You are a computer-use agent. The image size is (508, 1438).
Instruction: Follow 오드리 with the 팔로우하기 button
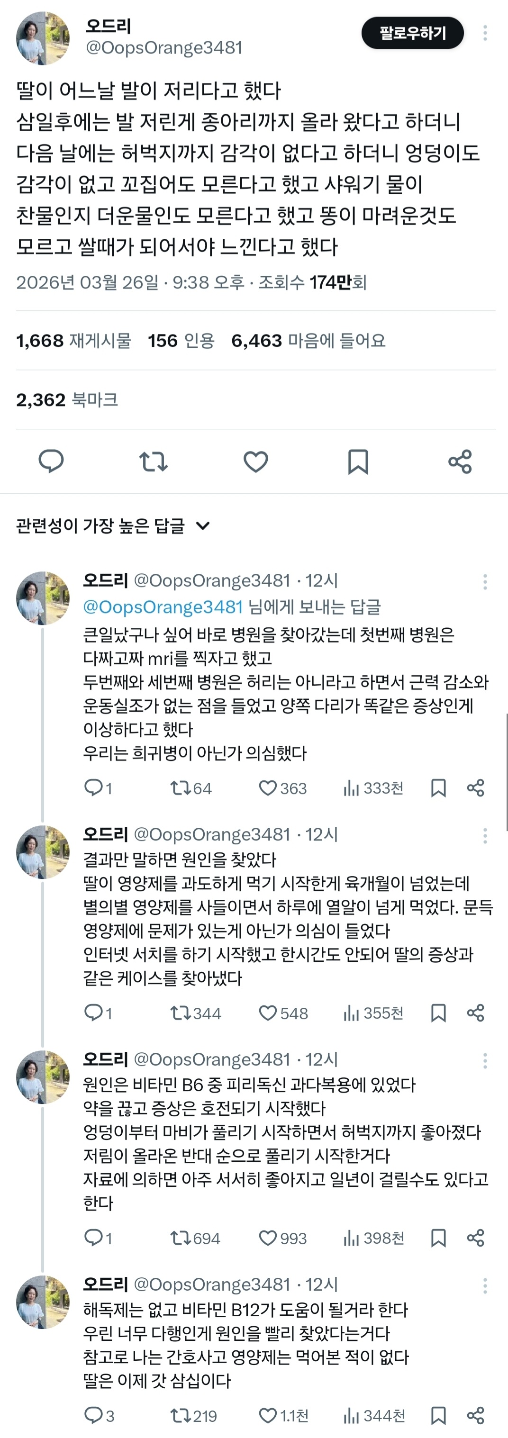tap(414, 32)
